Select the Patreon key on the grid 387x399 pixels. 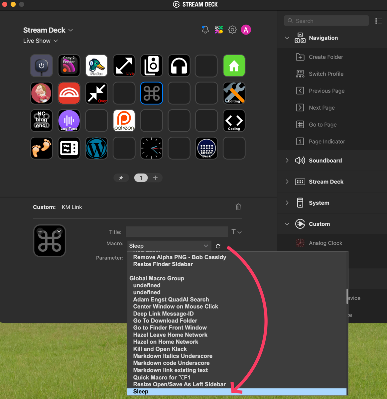pos(124,120)
